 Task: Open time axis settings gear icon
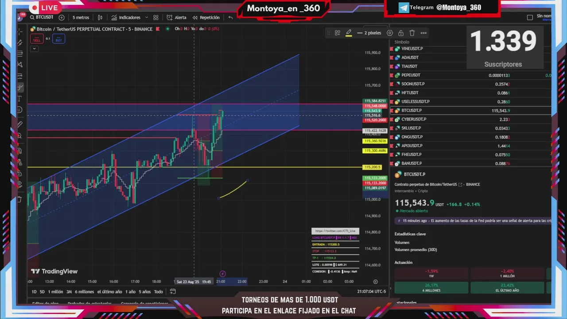[376, 281]
